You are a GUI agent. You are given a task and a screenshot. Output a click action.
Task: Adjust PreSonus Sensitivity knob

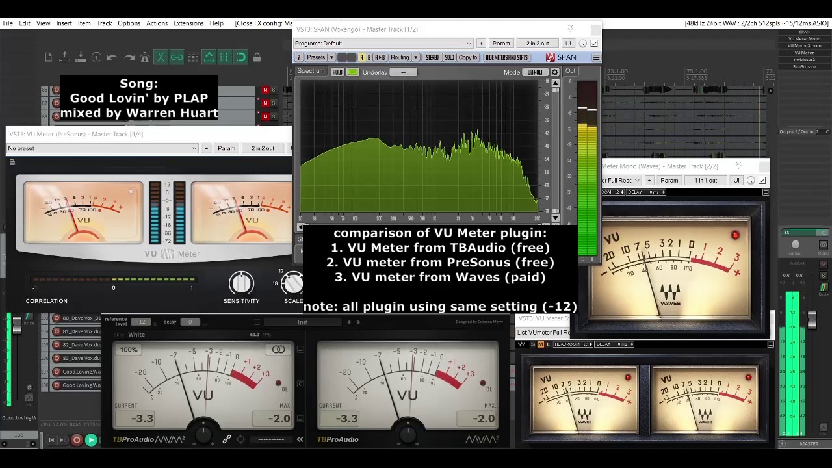pyautogui.click(x=241, y=283)
